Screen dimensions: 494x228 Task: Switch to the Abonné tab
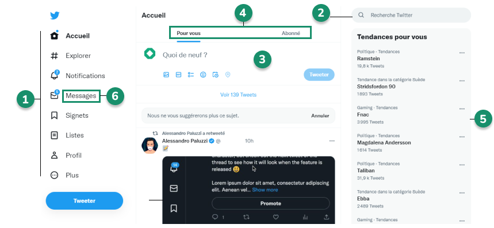[x=291, y=33]
